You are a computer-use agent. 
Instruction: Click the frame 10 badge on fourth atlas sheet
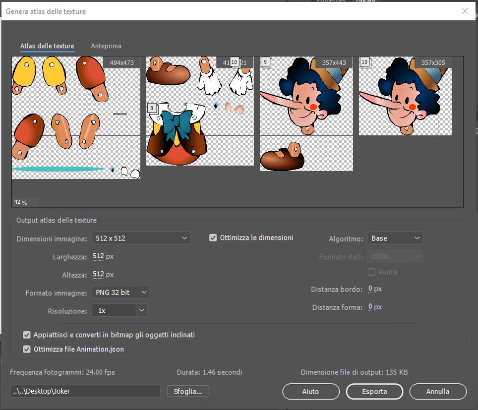pyautogui.click(x=364, y=62)
